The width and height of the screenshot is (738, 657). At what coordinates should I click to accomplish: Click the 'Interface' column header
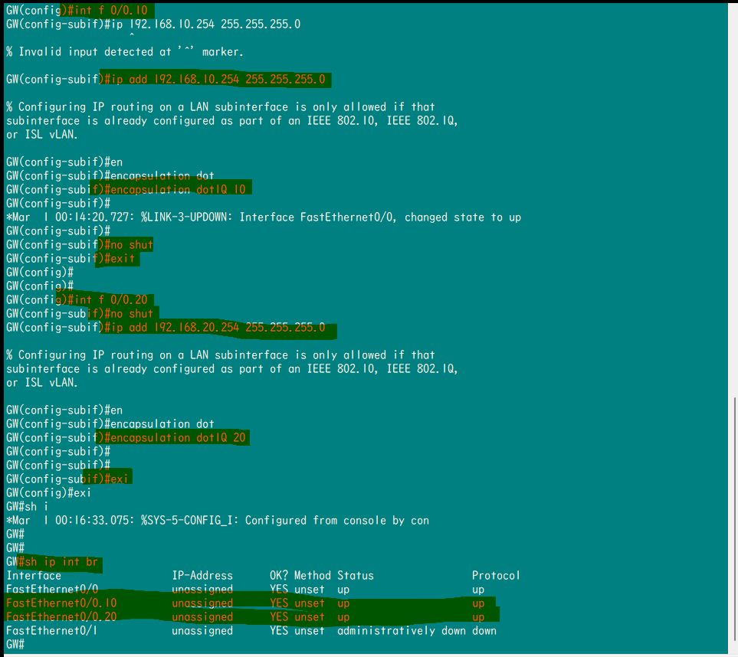tap(33, 575)
